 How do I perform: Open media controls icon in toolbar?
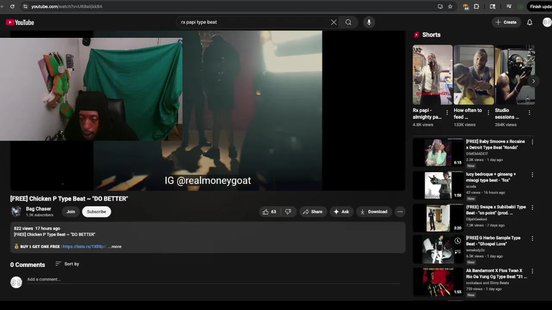(x=509, y=6)
